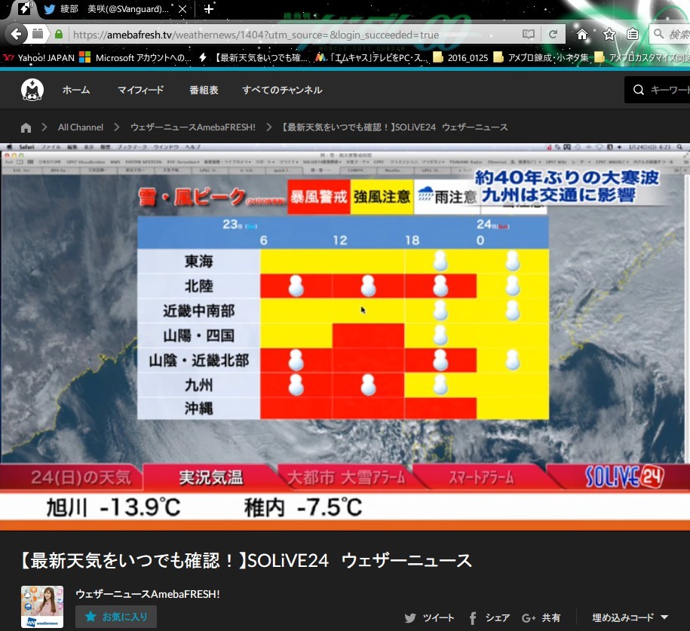Click All Channel breadcrumb
690x631 pixels.
pos(81,127)
